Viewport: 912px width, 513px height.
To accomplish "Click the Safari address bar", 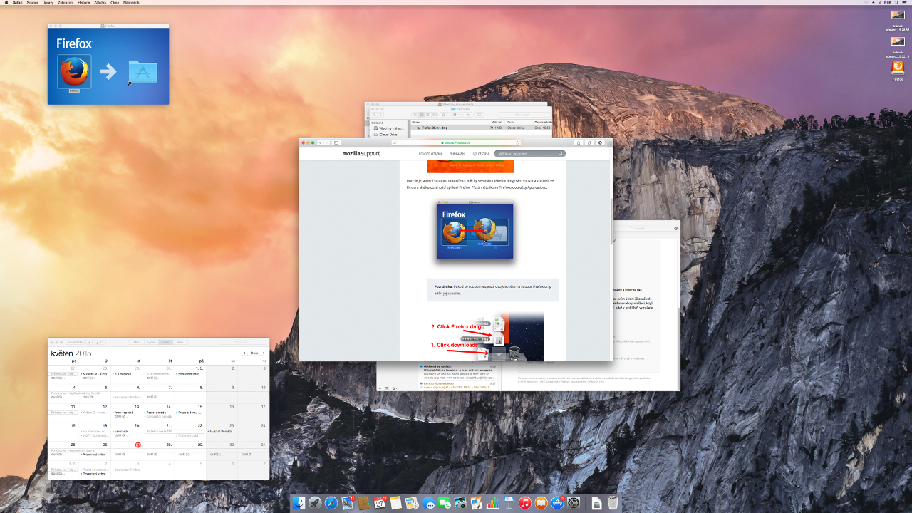I will point(456,142).
